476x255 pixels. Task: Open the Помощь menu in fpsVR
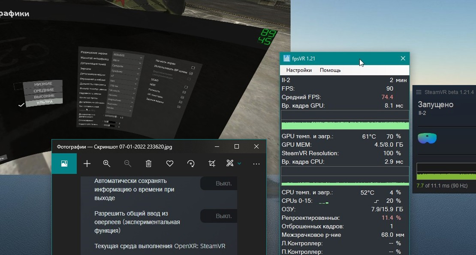tap(330, 70)
